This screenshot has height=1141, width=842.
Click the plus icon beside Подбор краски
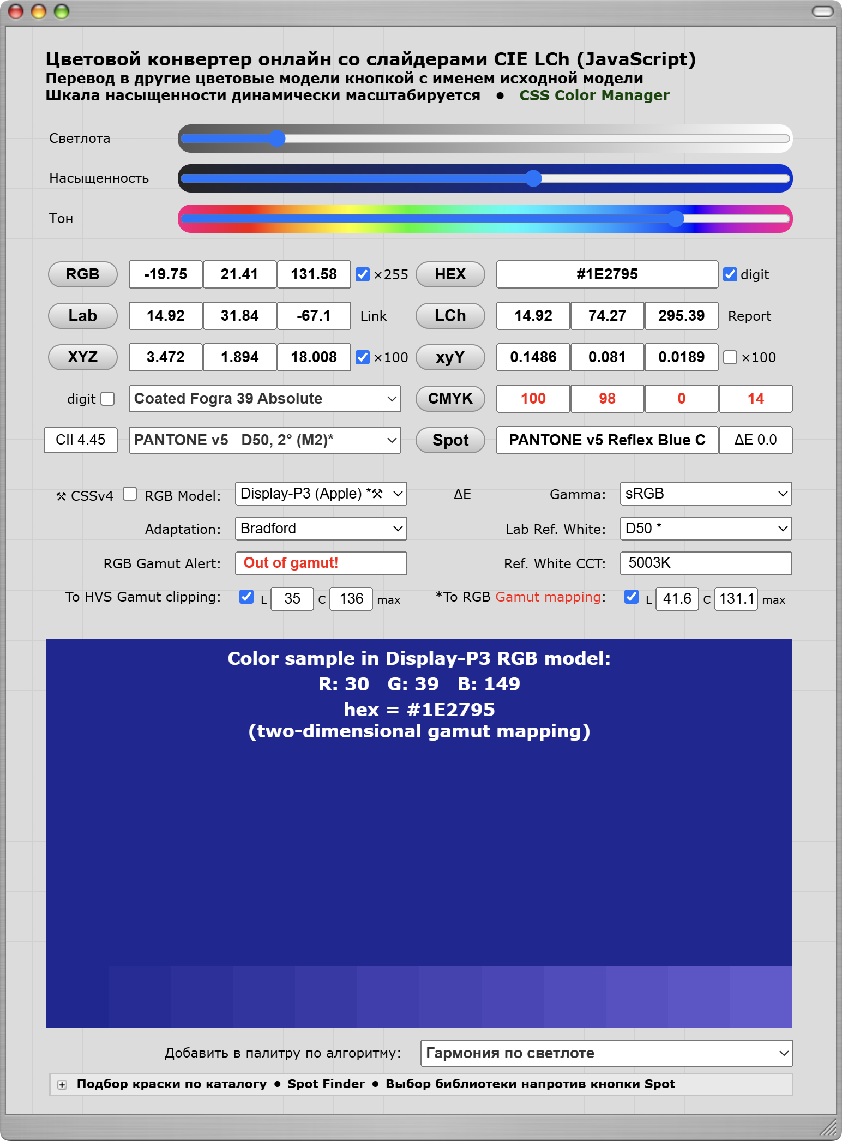pos(62,1085)
